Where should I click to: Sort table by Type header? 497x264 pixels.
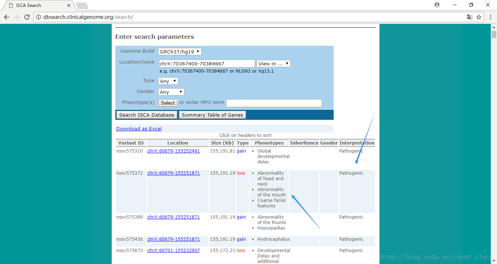[x=243, y=143]
